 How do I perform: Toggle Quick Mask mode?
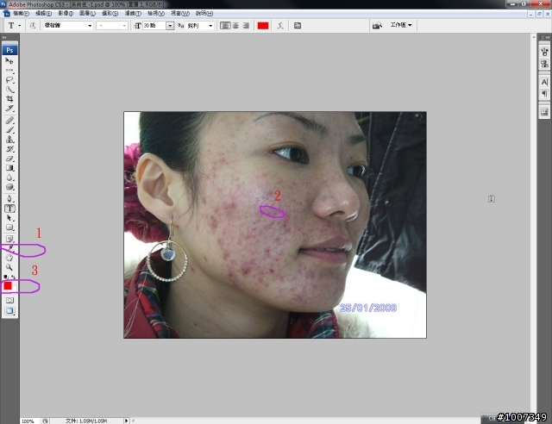(x=9, y=300)
